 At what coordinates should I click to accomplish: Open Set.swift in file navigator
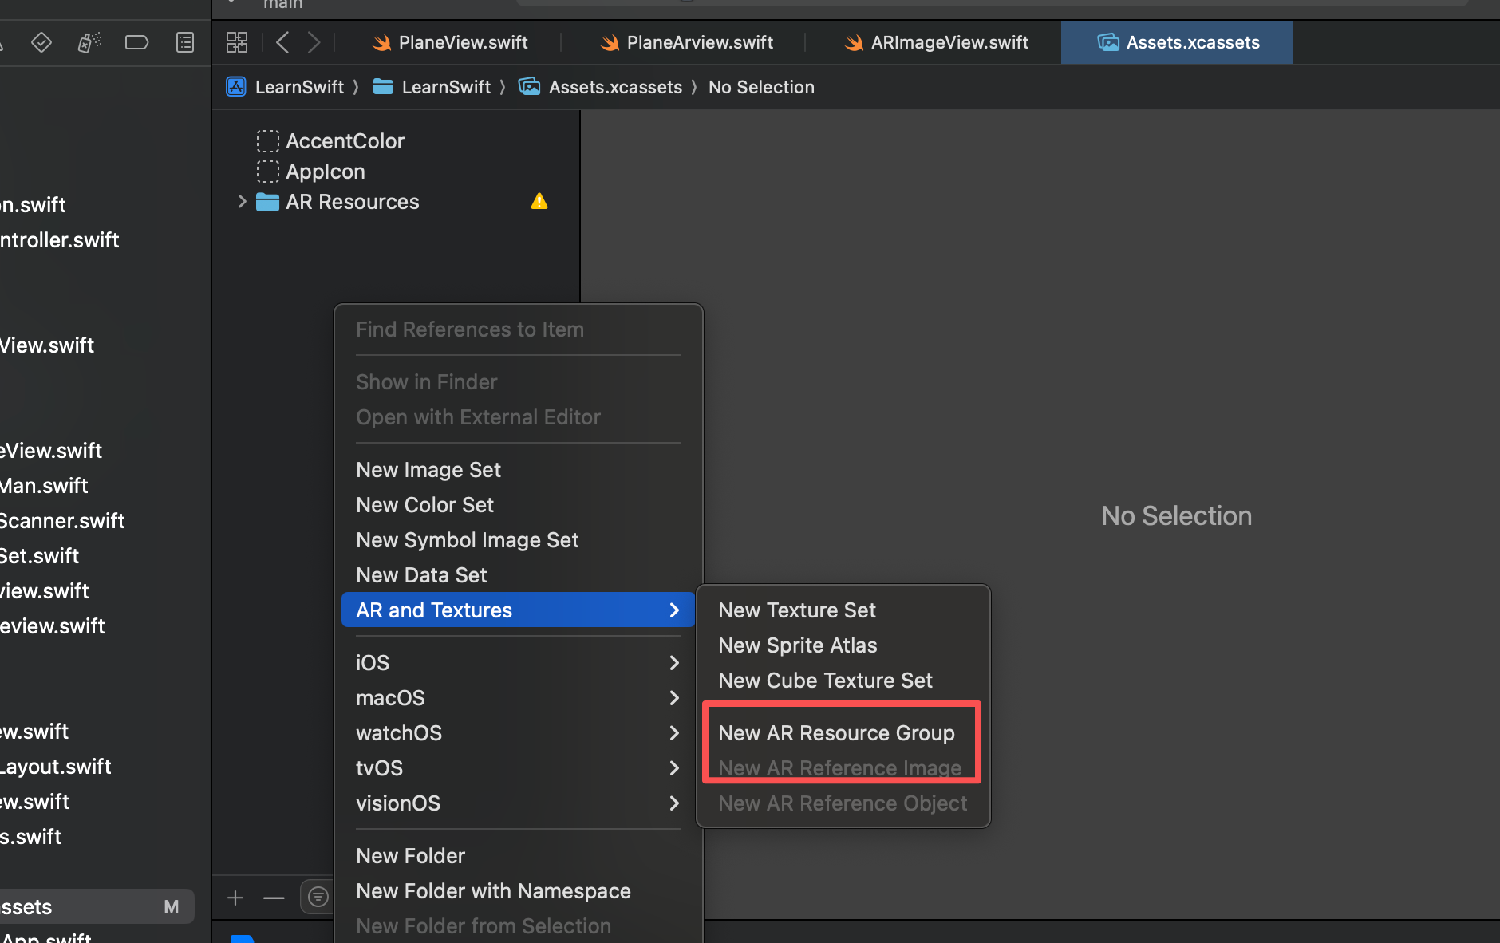(40, 556)
